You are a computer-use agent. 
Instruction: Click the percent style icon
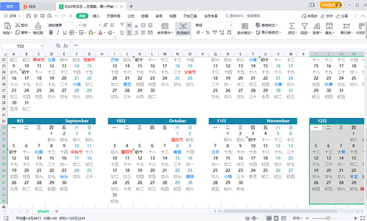click(207, 32)
